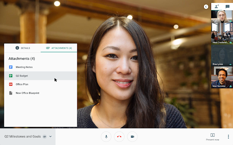
Task: Turn off the camera
Action: (x=133, y=137)
